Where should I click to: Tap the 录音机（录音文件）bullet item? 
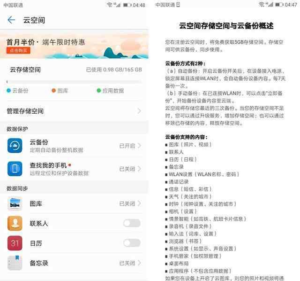[188, 226]
